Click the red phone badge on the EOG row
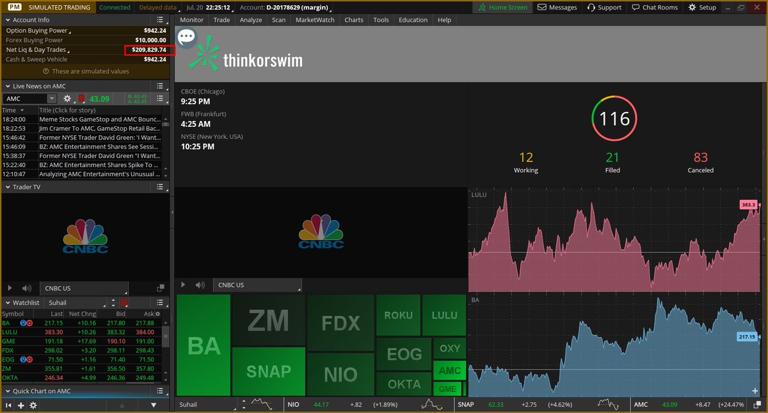Screen dimensions: 768x413 (30, 360)
